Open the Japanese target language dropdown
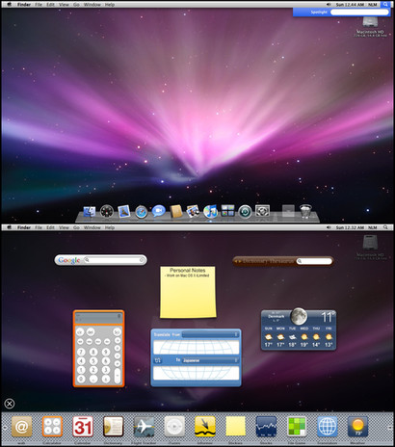 click(210, 360)
